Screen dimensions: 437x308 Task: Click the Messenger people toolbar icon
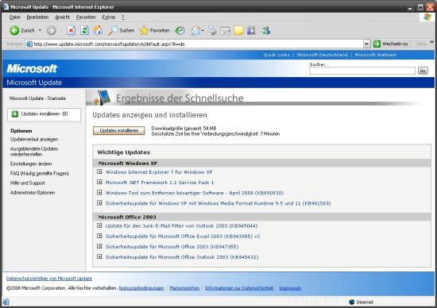tap(265, 30)
